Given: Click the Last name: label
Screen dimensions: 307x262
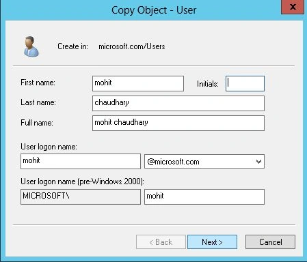Looking at the screenshot, I should (x=38, y=102).
